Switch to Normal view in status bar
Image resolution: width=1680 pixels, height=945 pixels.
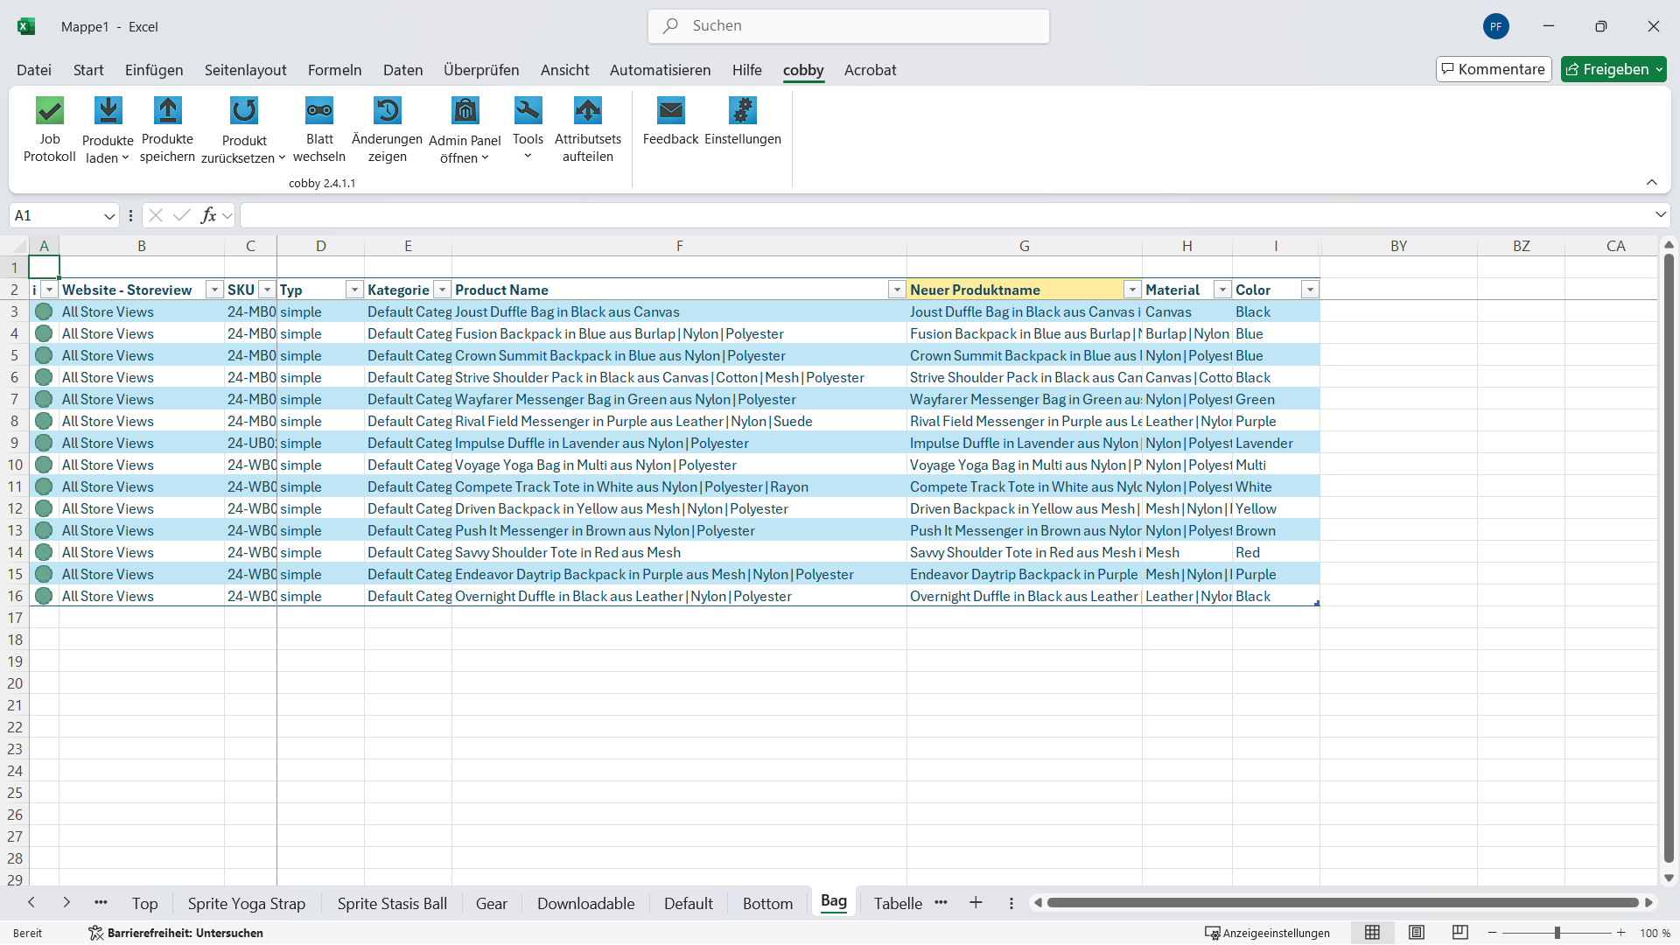tap(1372, 933)
